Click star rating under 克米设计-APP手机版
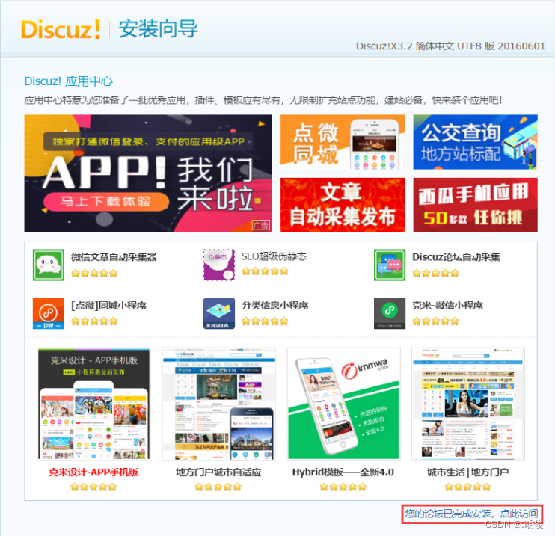 pos(93,487)
